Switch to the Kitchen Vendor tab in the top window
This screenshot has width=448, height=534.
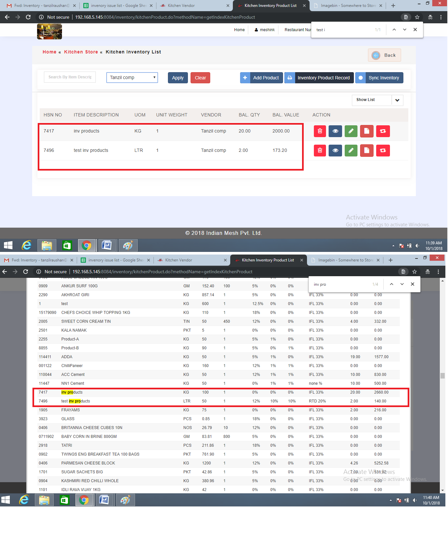(194, 6)
